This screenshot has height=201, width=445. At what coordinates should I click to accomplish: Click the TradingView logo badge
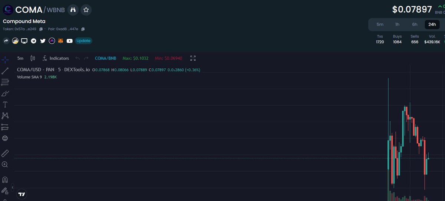[x=22, y=194]
